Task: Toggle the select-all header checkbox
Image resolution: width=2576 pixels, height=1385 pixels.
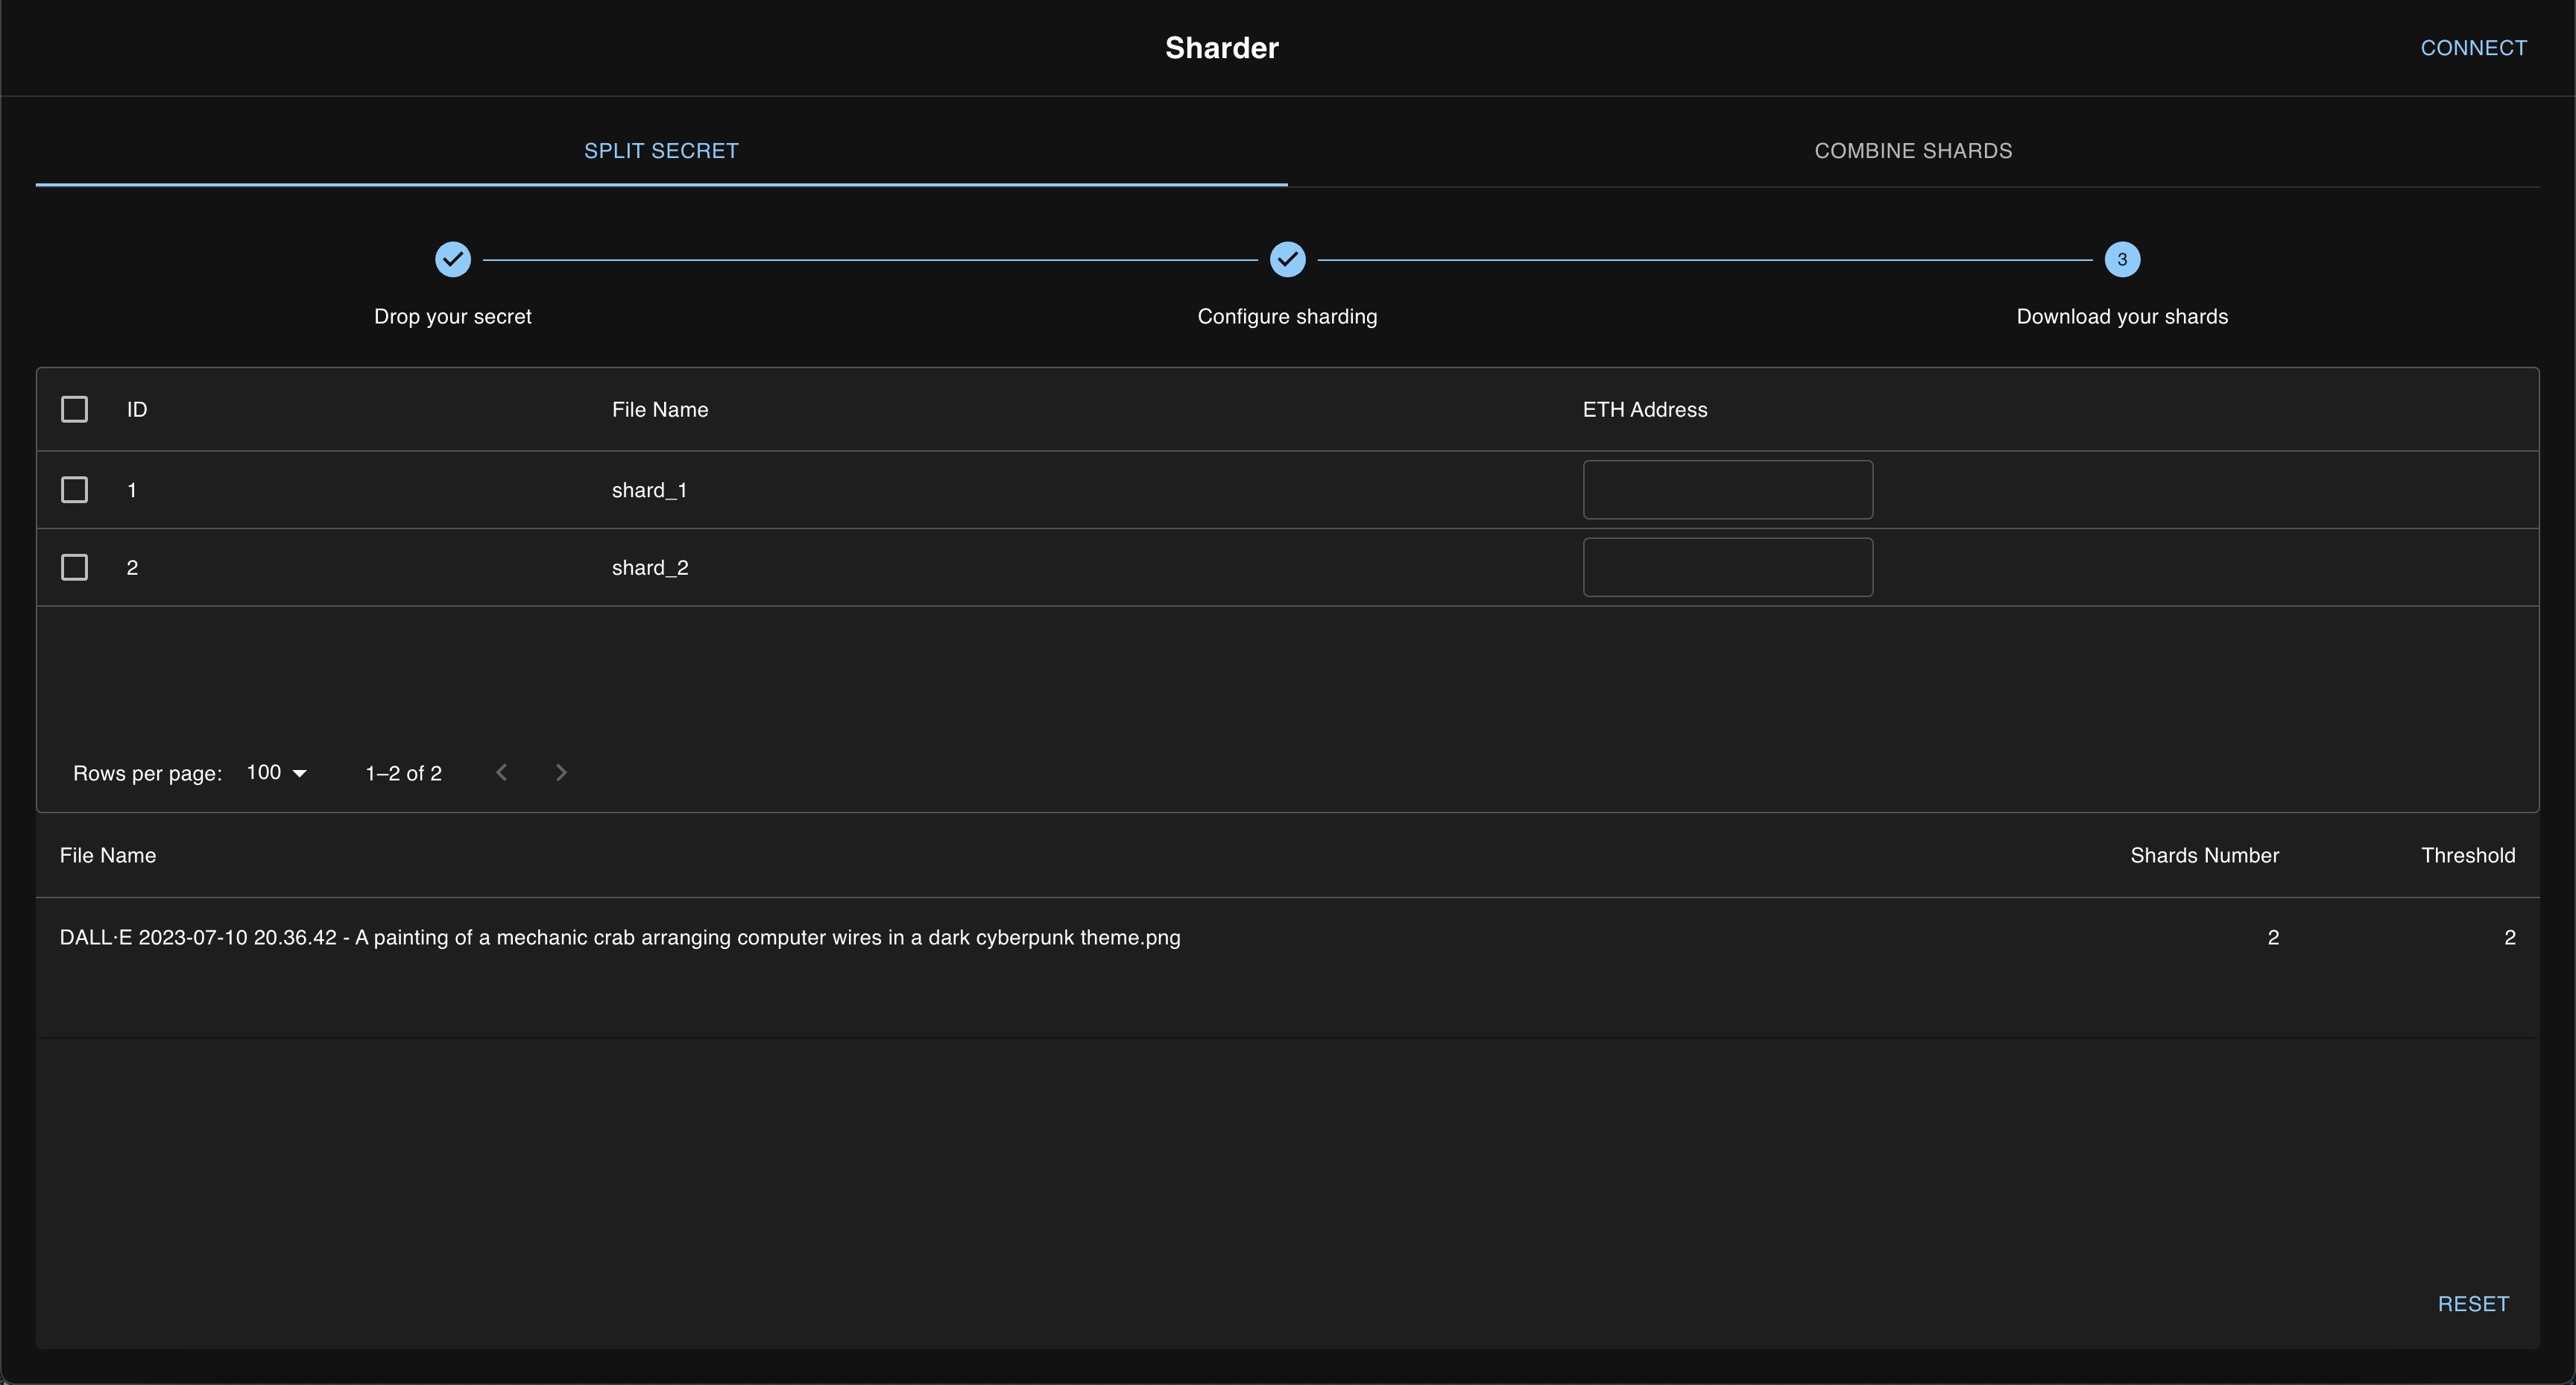Action: coord(75,409)
